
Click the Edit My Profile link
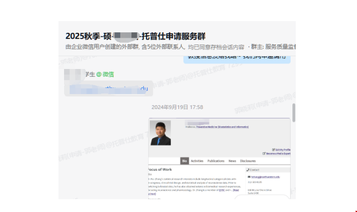(x=281, y=150)
